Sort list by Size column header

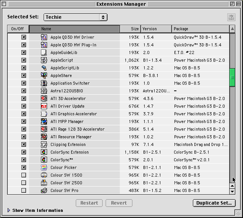click(130, 29)
